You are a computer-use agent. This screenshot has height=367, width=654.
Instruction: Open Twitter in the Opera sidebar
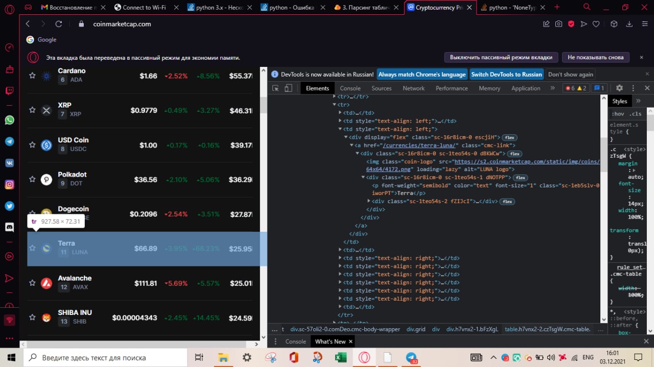click(x=9, y=206)
